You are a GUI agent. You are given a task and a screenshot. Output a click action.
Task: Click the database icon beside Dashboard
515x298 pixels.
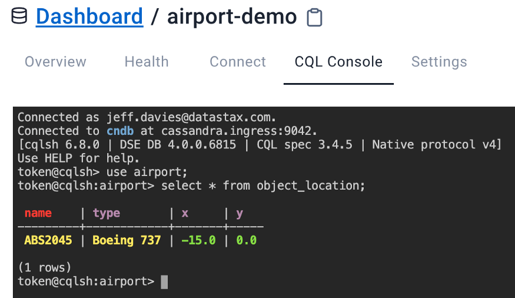click(x=19, y=16)
